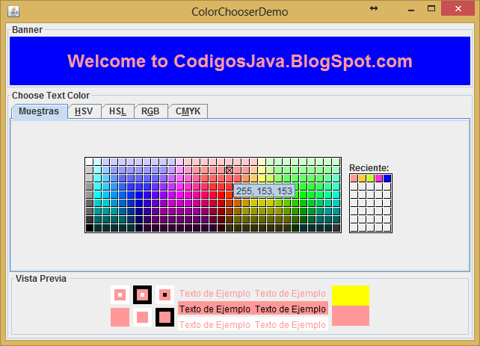Click the 'Reciente:' label
The image size is (480, 346).
(x=369, y=168)
